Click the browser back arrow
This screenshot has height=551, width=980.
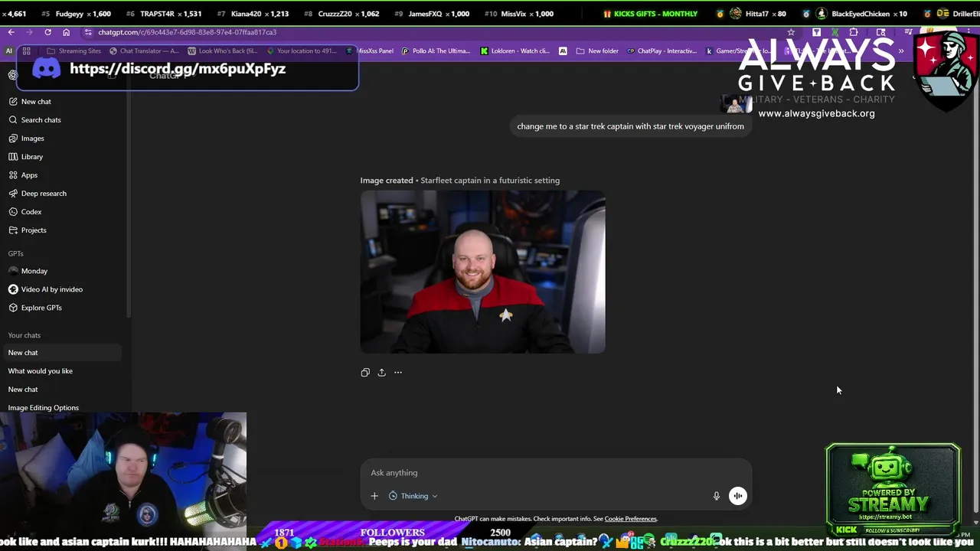point(11,32)
